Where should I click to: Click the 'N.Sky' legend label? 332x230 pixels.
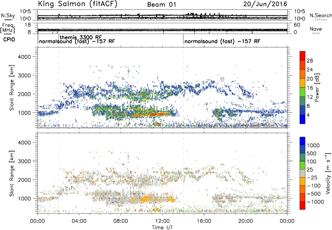pos(8,15)
